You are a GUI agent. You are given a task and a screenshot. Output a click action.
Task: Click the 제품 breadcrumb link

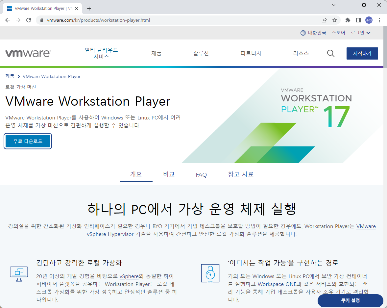click(x=10, y=76)
